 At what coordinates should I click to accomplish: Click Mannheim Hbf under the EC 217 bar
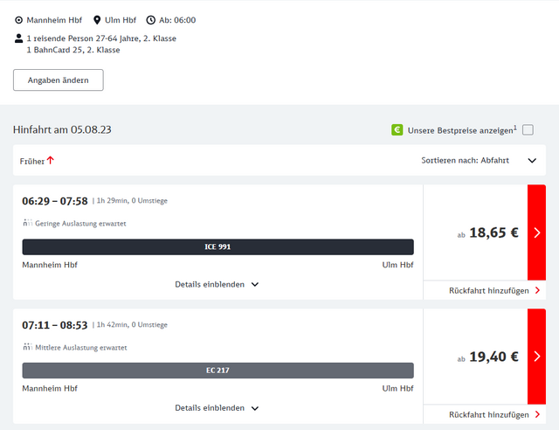[x=50, y=388]
